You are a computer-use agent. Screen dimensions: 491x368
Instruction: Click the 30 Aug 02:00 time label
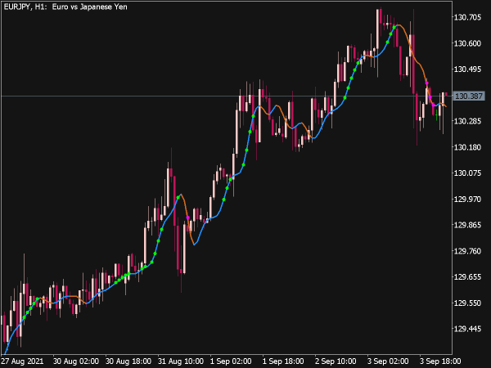76,361
